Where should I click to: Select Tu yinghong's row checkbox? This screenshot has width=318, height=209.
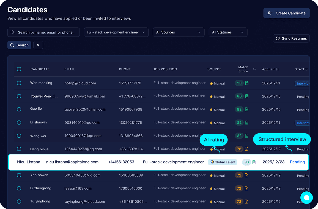point(19,201)
